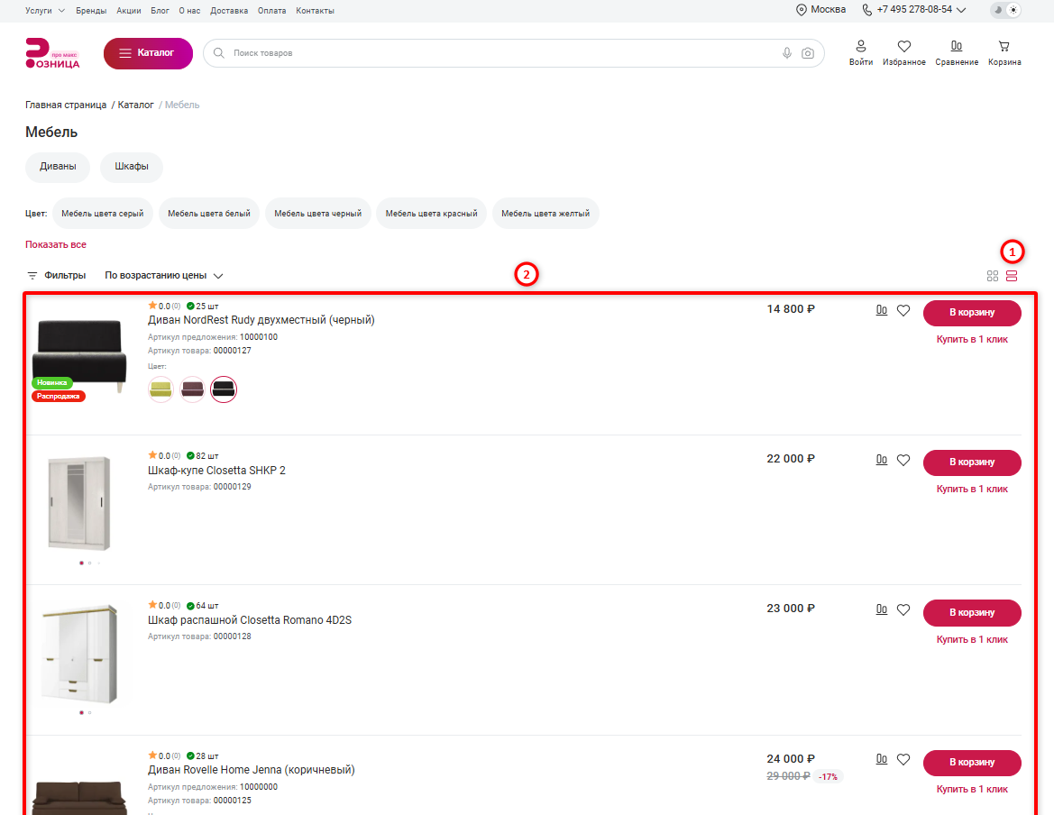Open the Избранное heart icon in the header
1054x815 pixels.
(x=904, y=53)
